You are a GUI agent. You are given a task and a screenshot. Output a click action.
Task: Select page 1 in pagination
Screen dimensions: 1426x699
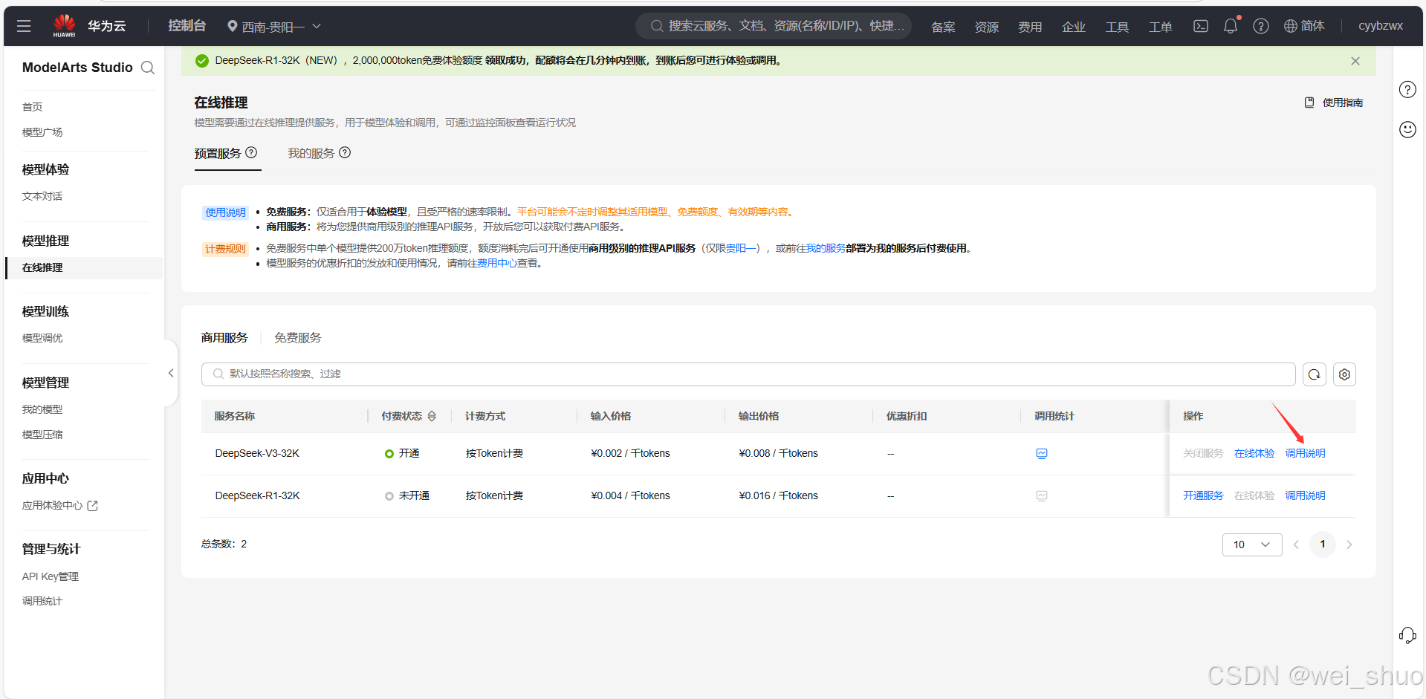click(x=1323, y=544)
